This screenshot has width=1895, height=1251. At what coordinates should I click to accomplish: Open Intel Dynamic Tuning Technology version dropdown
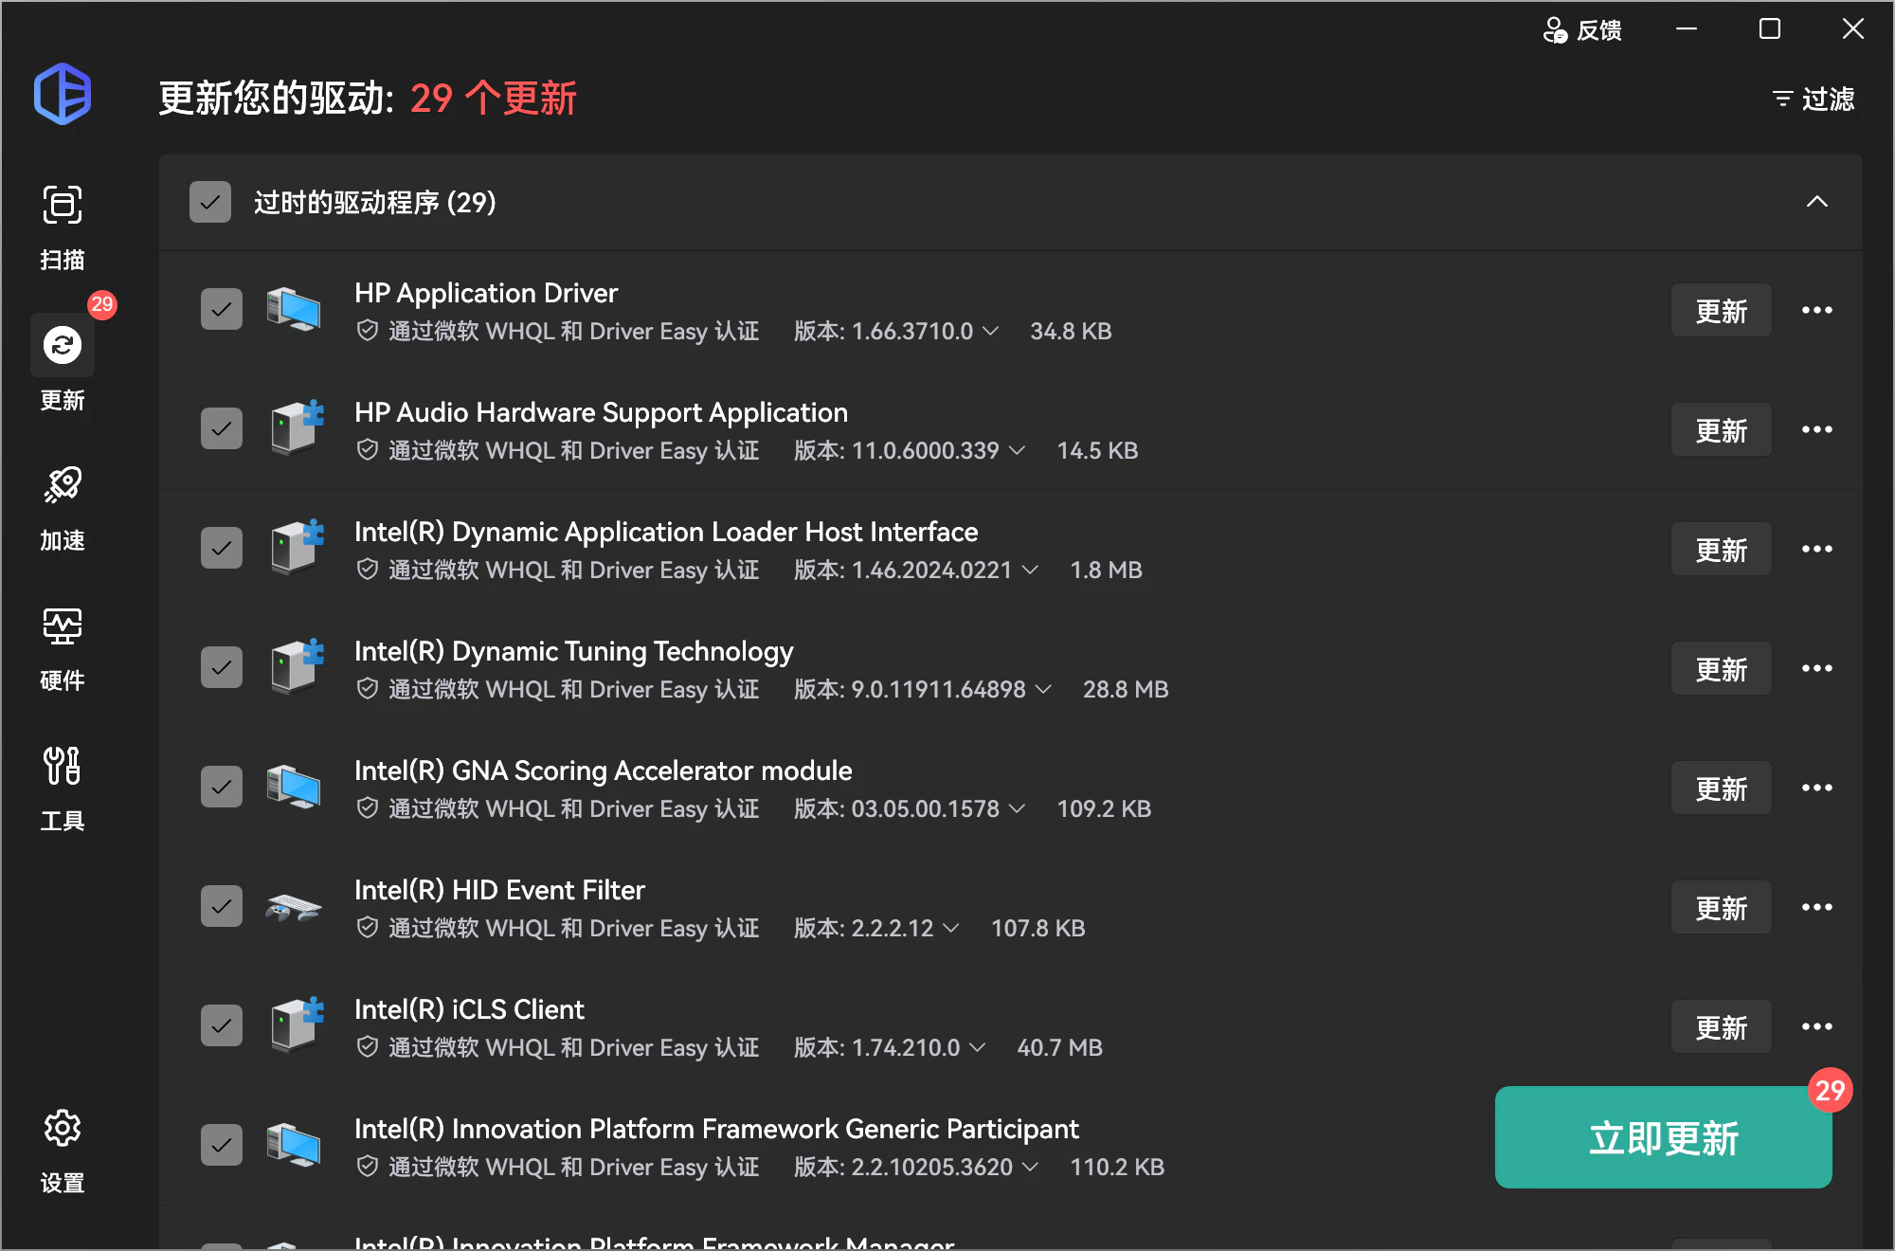pyautogui.click(x=1043, y=689)
